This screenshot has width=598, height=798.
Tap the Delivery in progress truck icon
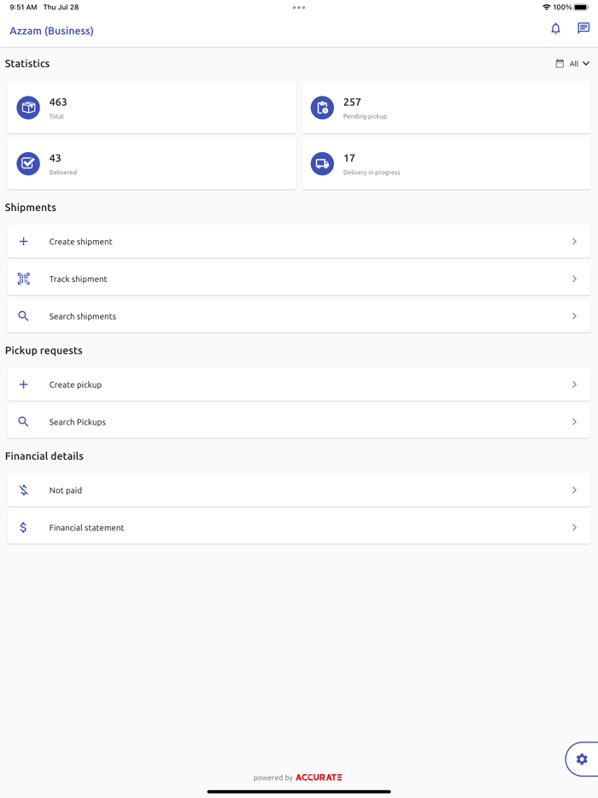tap(322, 163)
